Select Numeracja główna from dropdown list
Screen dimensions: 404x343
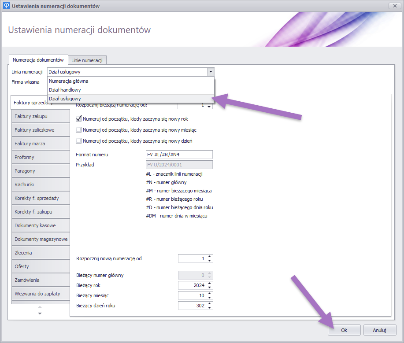point(69,81)
